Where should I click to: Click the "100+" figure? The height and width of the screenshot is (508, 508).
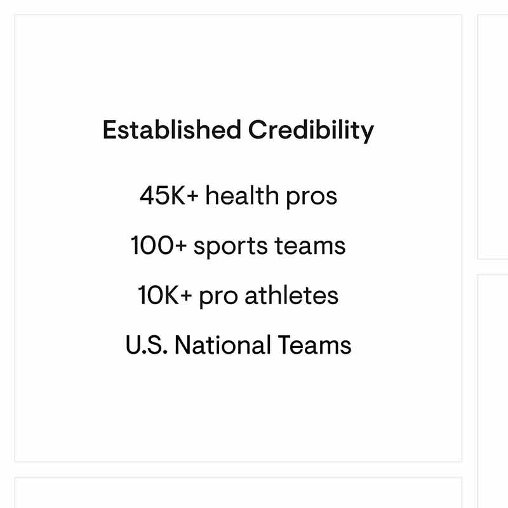(x=159, y=246)
